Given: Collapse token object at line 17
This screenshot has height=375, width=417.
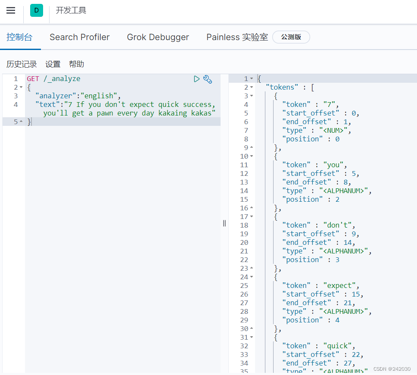Looking at the screenshot, I should click(252, 217).
